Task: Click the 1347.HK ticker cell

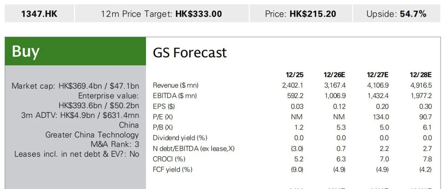Action: (39, 14)
